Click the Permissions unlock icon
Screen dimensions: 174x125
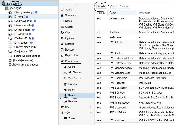point(62,61)
